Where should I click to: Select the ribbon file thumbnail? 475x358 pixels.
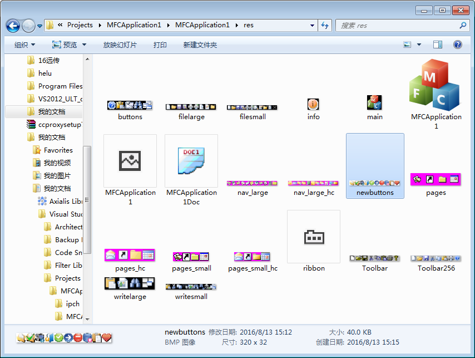coord(314,238)
